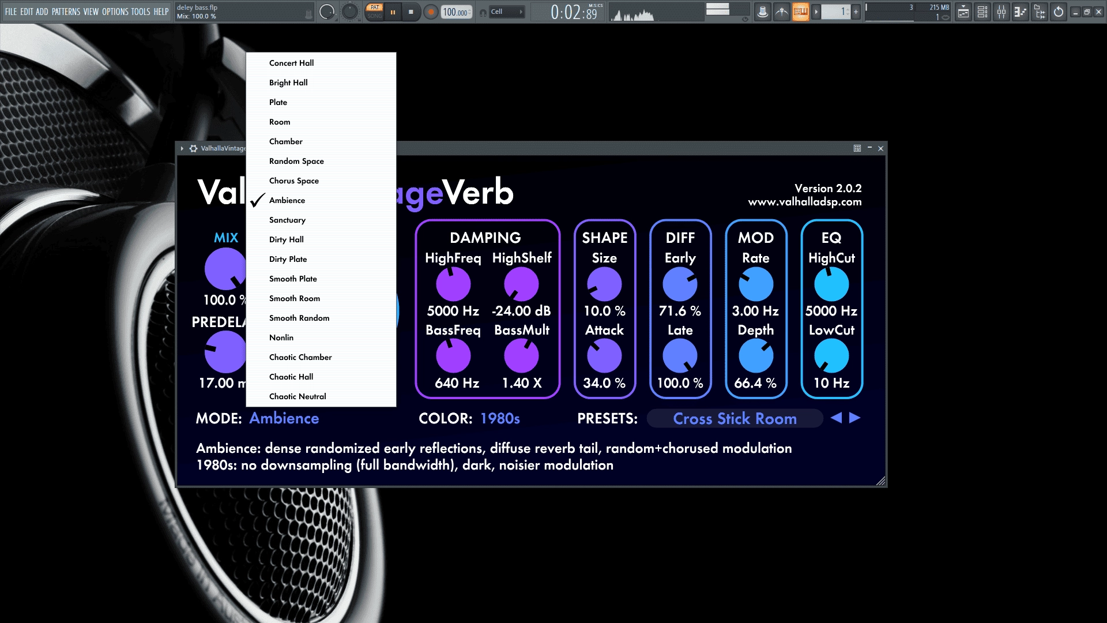This screenshot has width=1107, height=623.
Task: Click the EQ HighCut knob
Action: coord(831,284)
